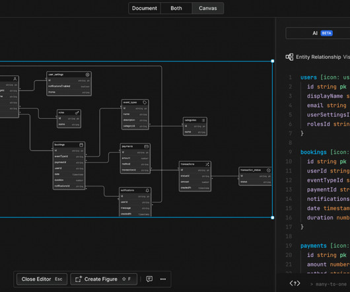
Task: Click the bookings entity line in code
Action: click(x=325, y=152)
